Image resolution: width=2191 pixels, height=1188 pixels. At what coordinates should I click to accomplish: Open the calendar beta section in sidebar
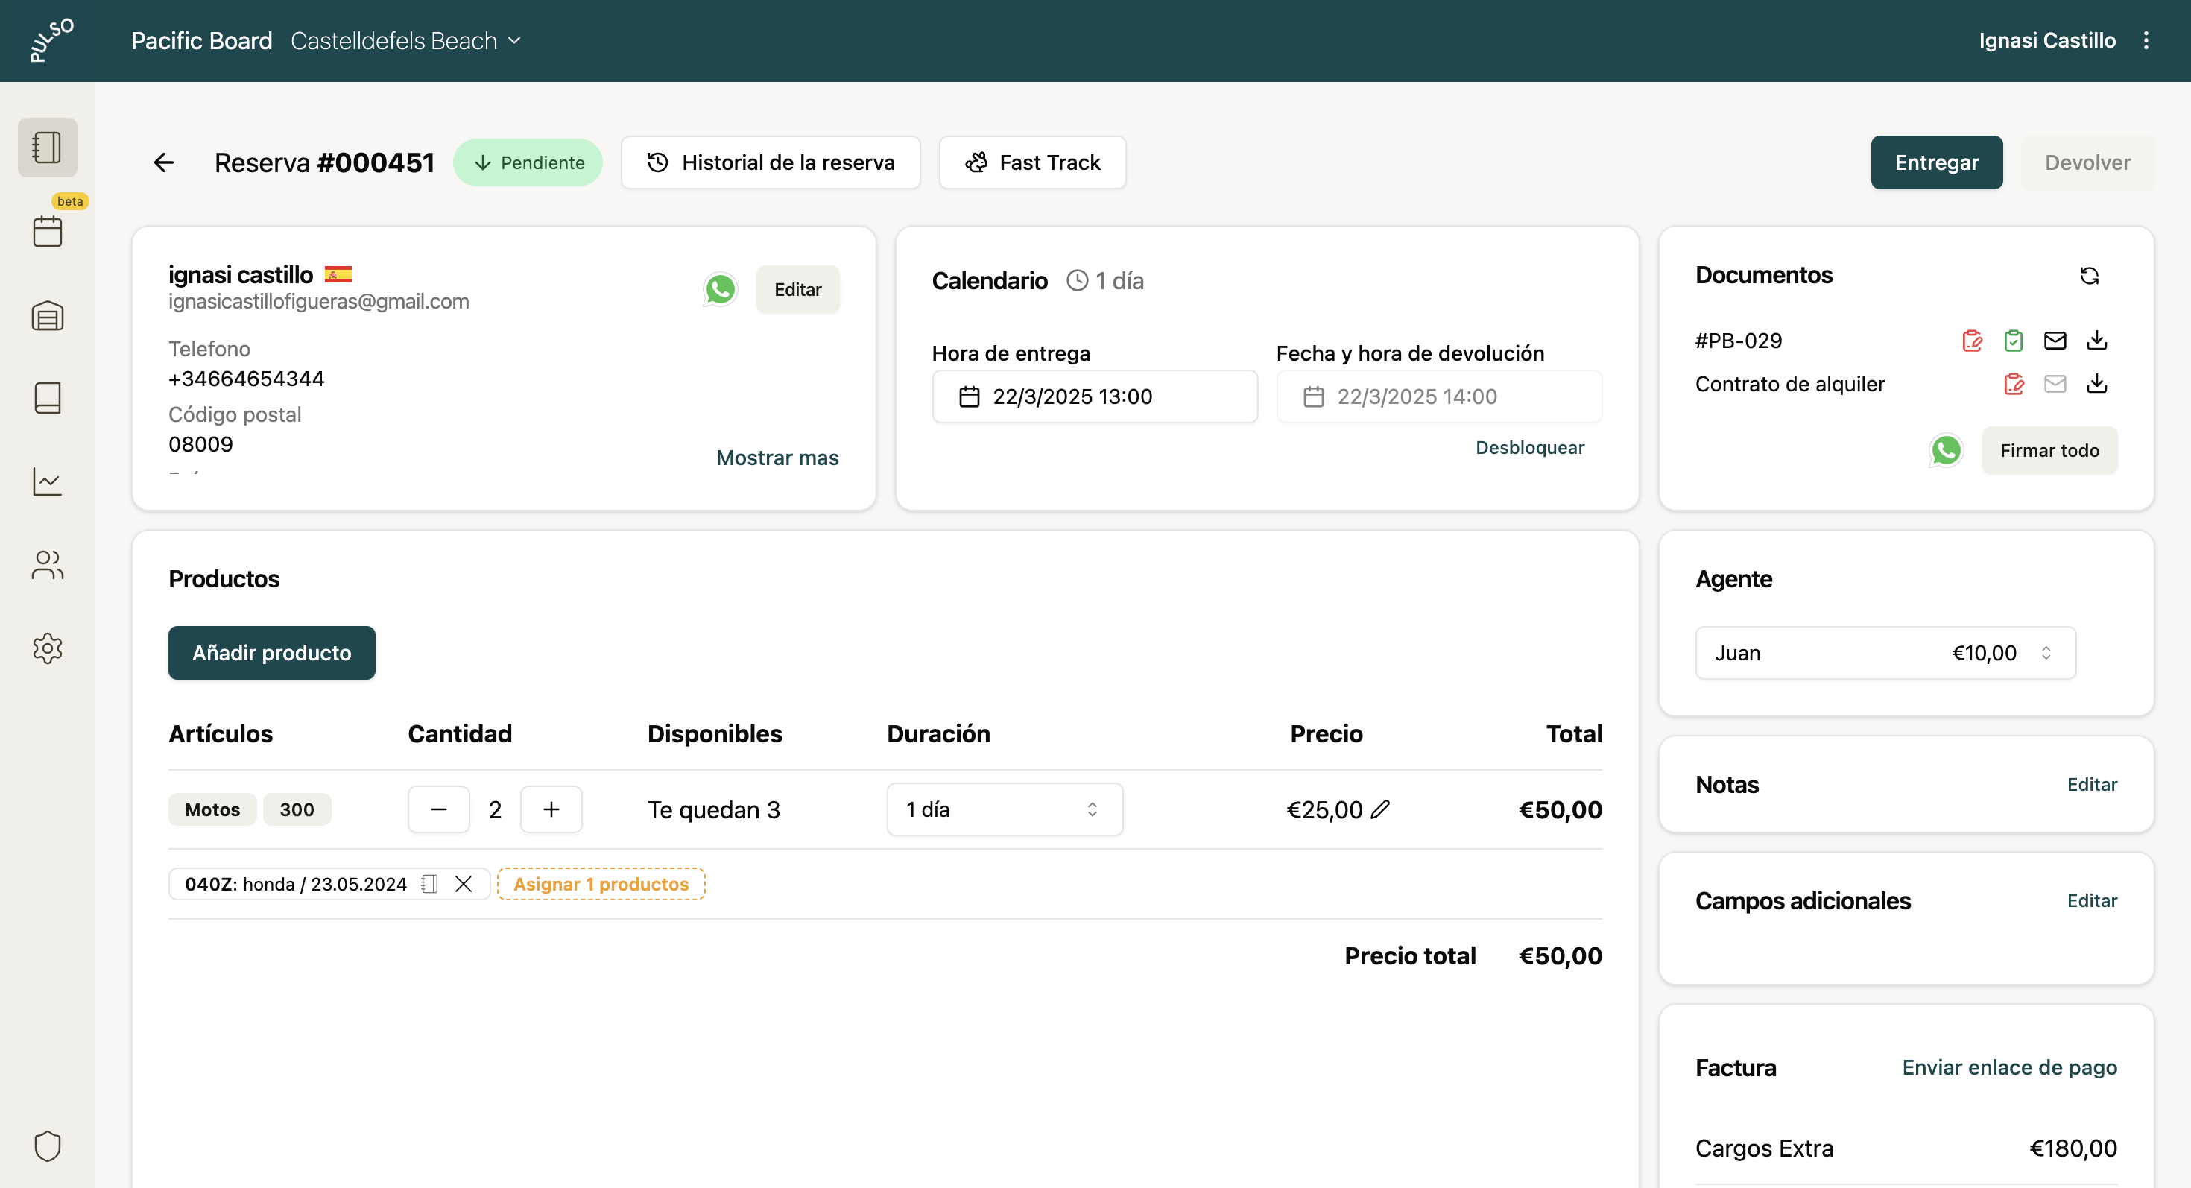point(47,230)
